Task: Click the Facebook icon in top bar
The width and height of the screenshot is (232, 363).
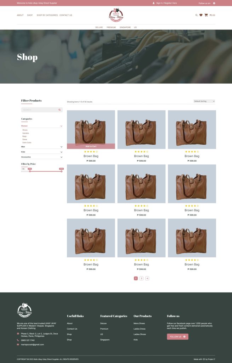Action: point(214,3)
